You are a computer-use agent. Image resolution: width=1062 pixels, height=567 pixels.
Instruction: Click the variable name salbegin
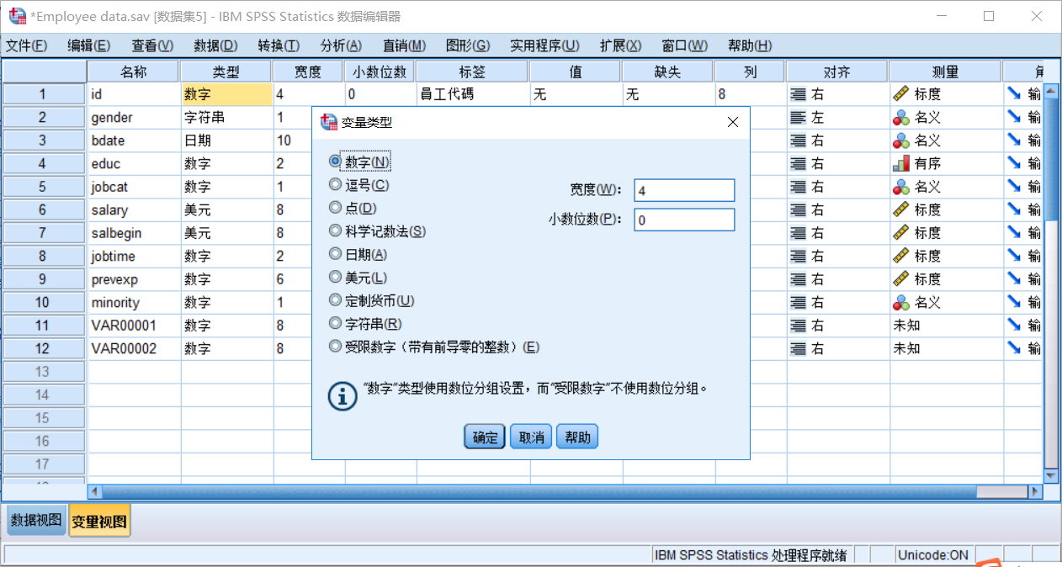coord(117,233)
